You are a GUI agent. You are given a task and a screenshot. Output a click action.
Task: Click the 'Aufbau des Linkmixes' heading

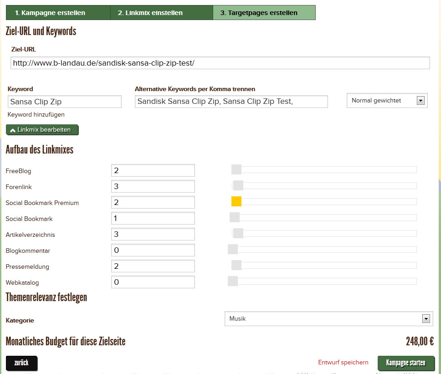39,149
